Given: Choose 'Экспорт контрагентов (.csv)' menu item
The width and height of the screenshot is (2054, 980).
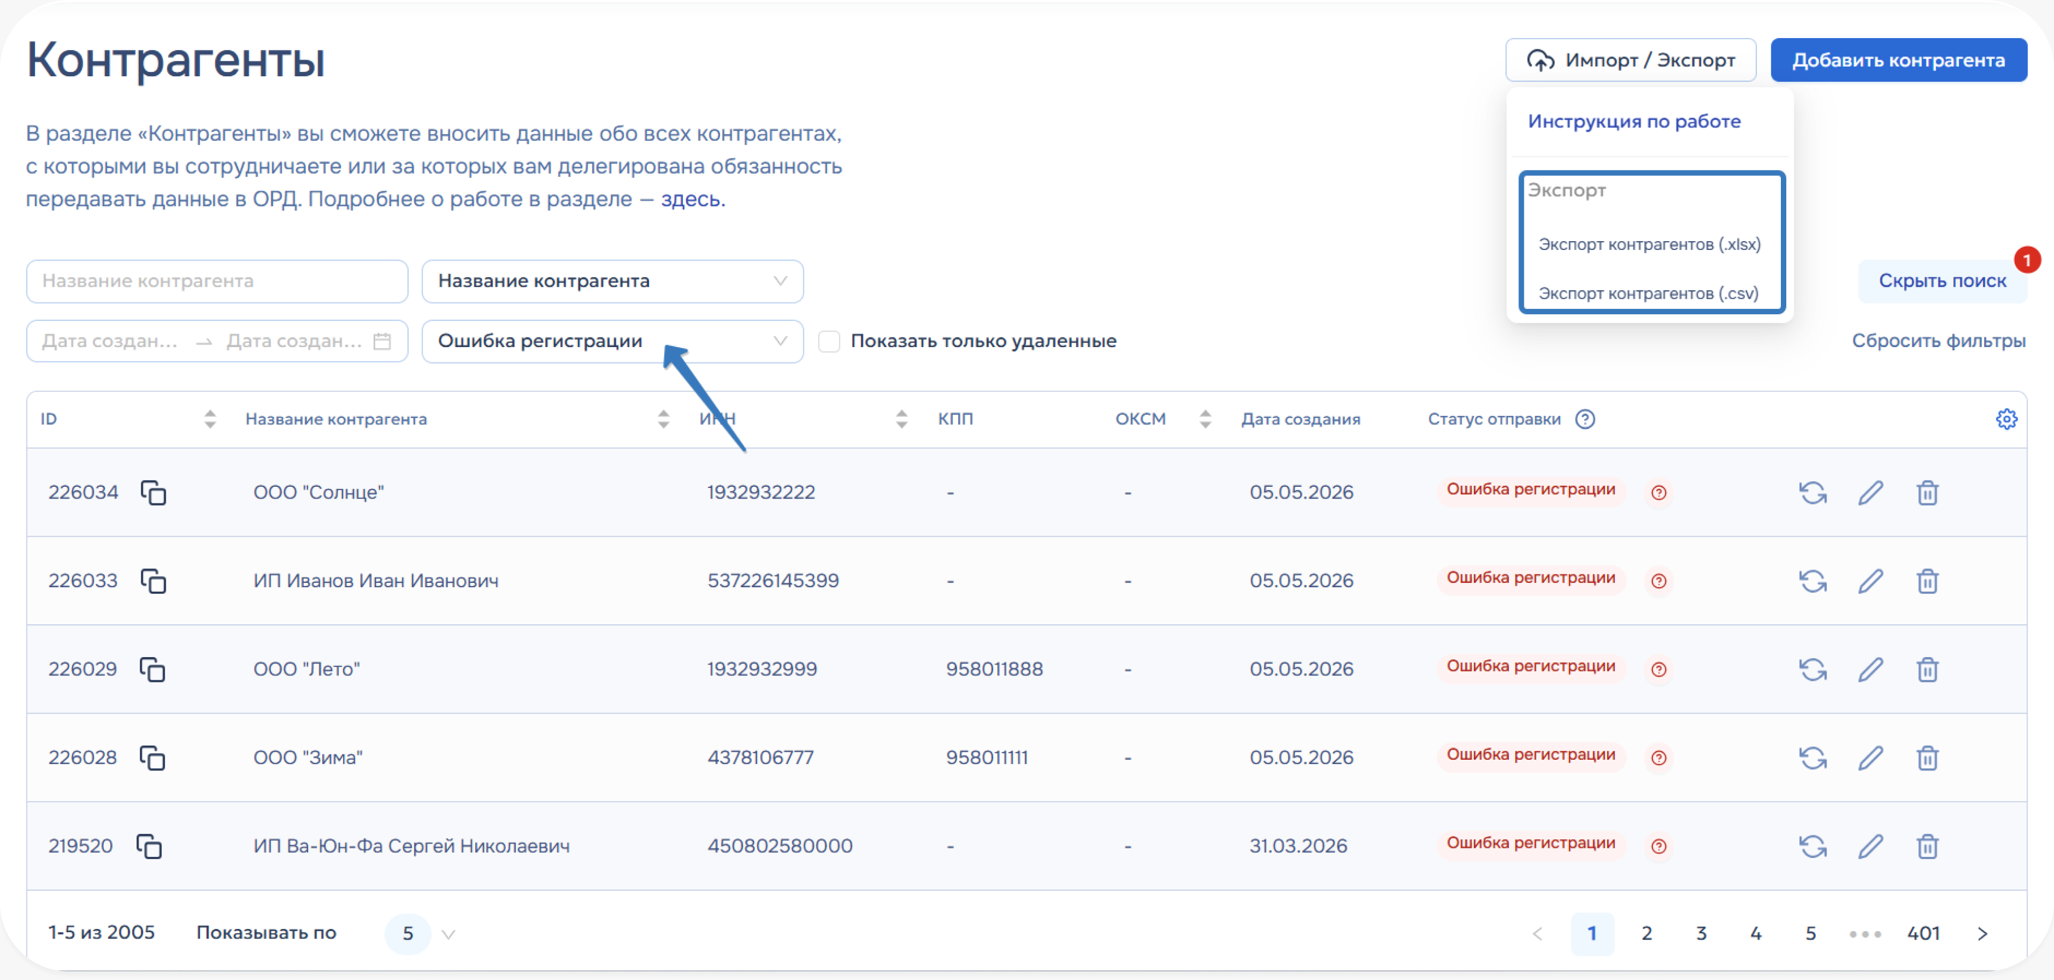Looking at the screenshot, I should tap(1648, 293).
